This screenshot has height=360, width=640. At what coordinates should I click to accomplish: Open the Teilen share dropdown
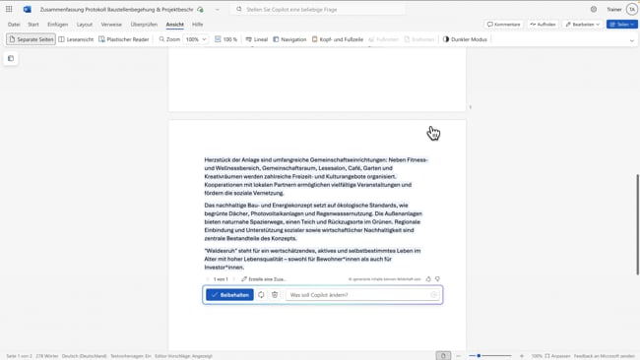(x=621, y=25)
